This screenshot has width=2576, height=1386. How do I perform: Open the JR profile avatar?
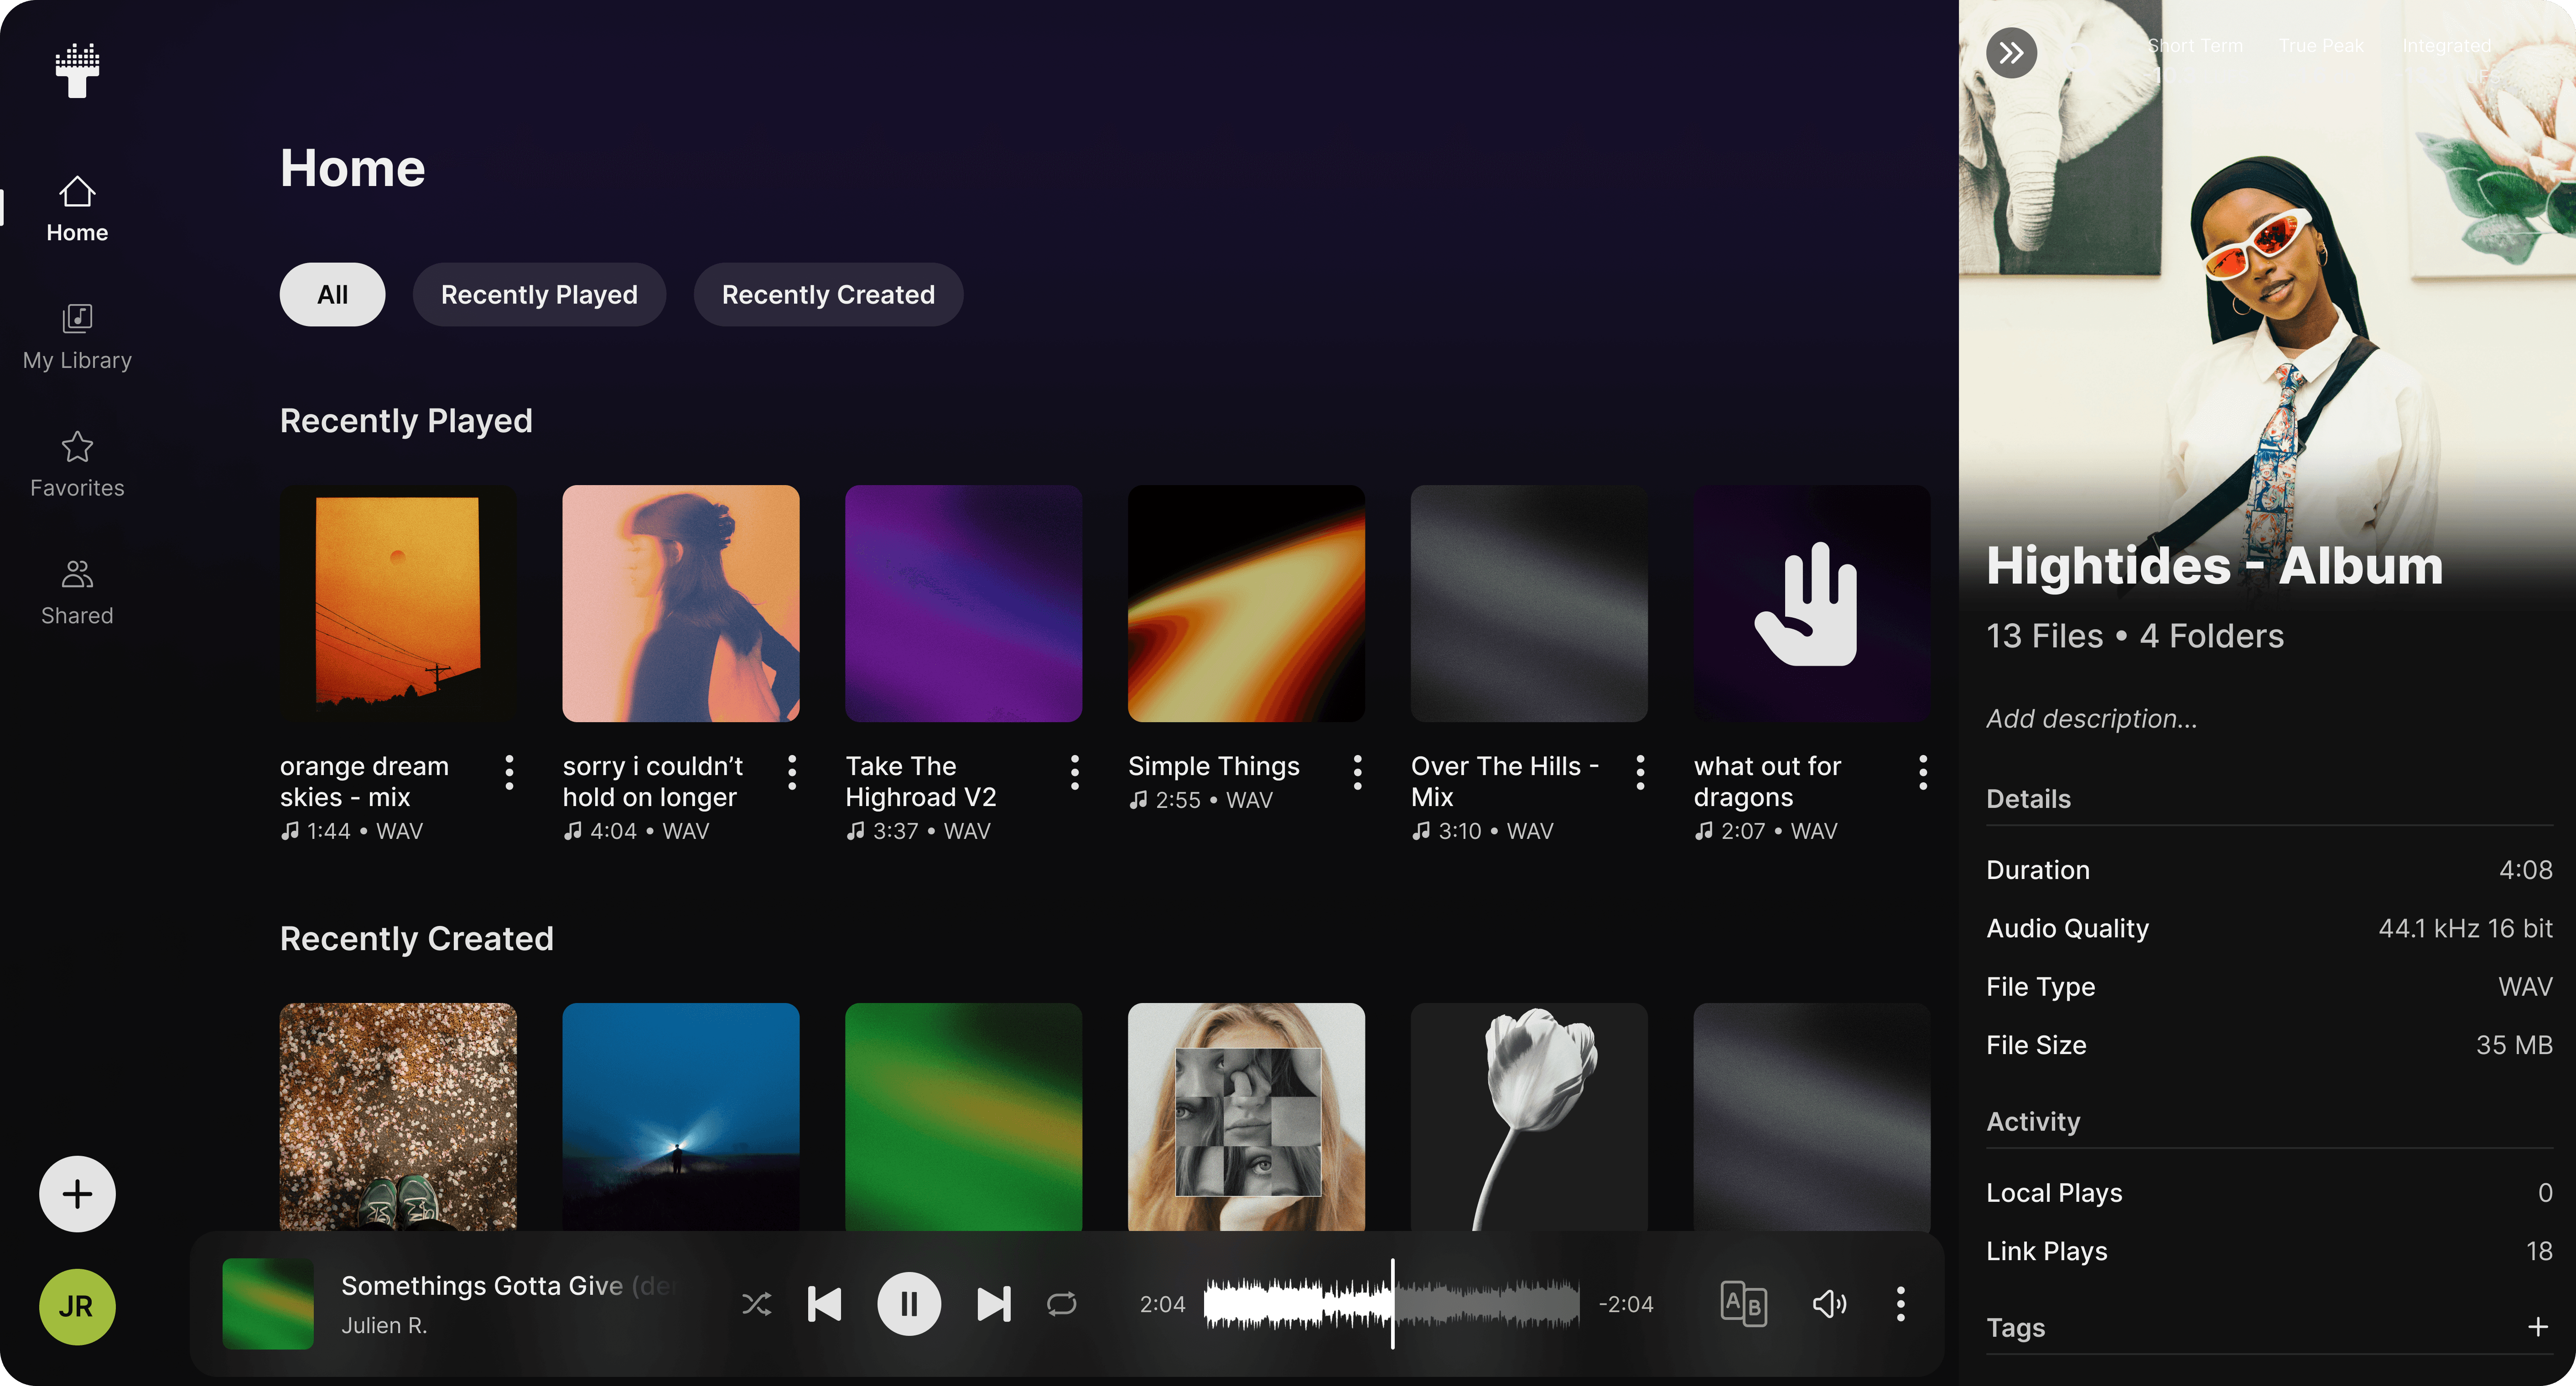coord(76,1306)
